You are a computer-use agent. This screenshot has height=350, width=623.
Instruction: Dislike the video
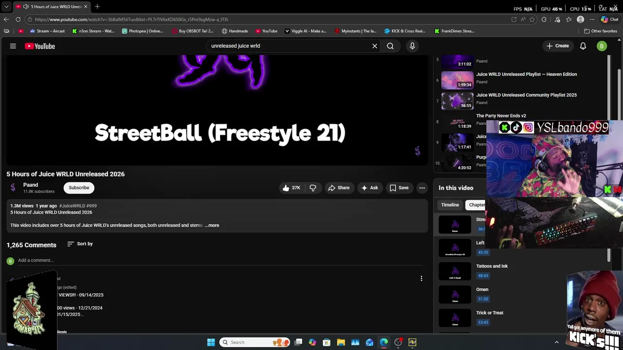point(313,188)
